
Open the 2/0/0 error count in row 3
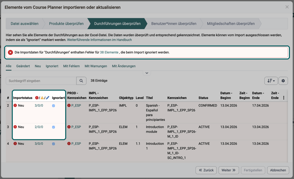point(39,127)
